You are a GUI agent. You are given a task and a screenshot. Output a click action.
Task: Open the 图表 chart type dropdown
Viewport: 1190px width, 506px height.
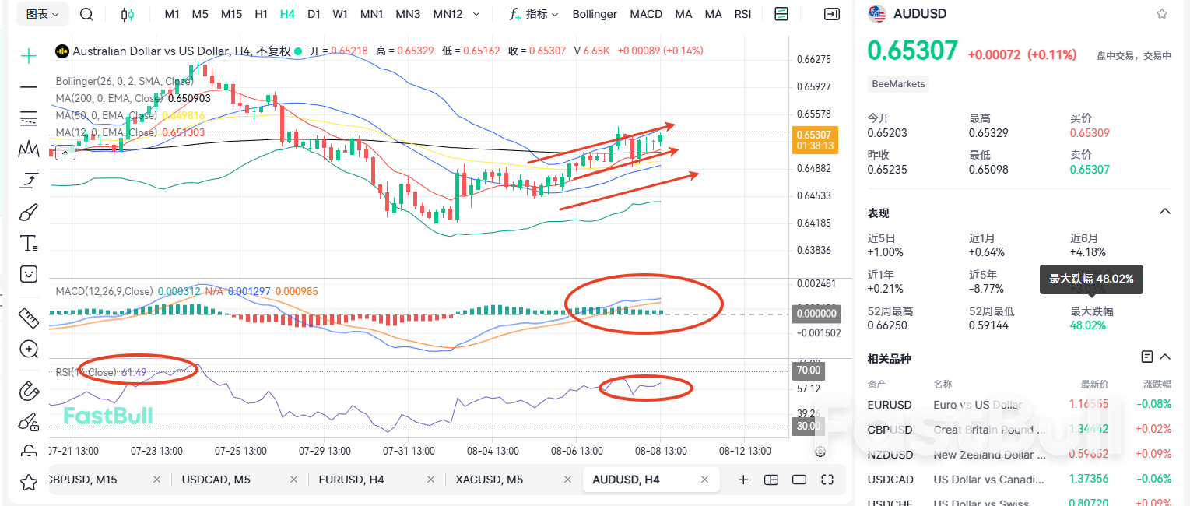[x=43, y=13]
